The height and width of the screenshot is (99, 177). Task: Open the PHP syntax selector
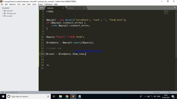(169, 92)
